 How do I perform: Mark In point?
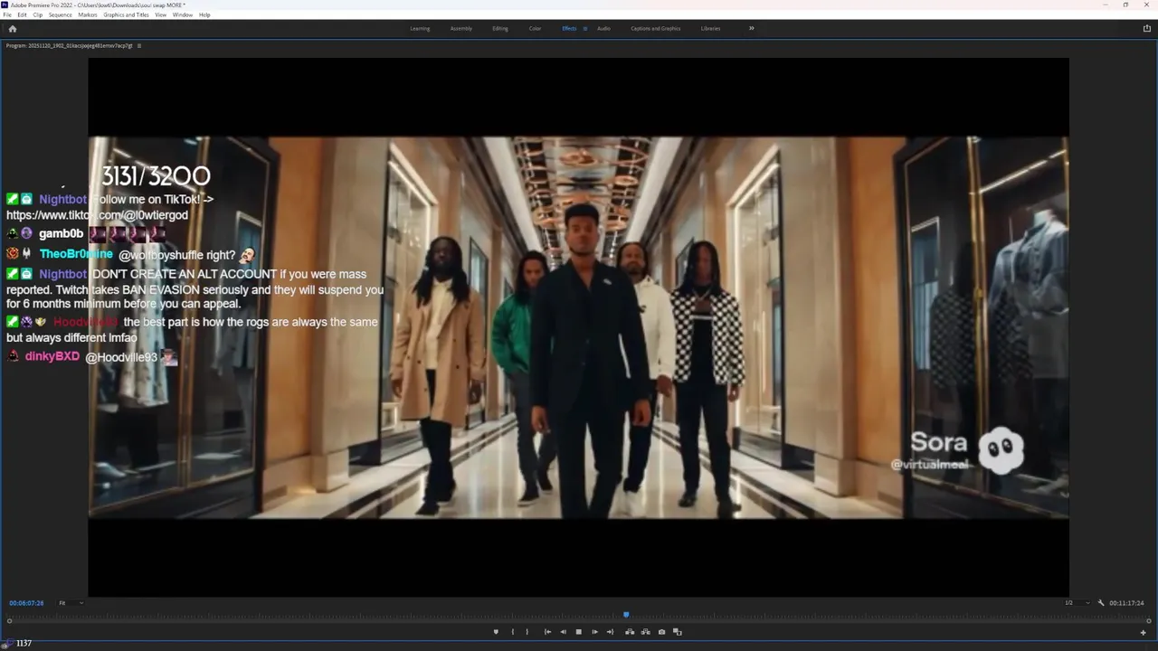(x=512, y=632)
